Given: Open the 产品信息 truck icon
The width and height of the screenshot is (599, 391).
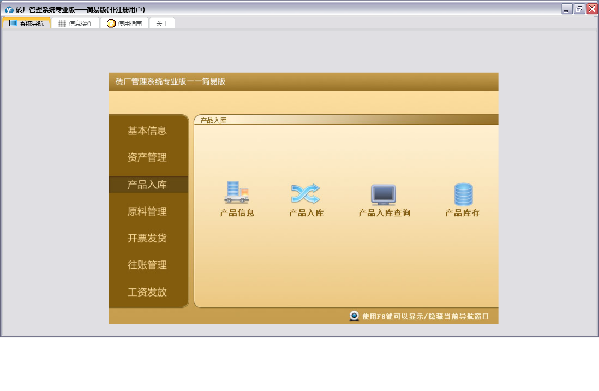Looking at the screenshot, I should pos(236,192).
